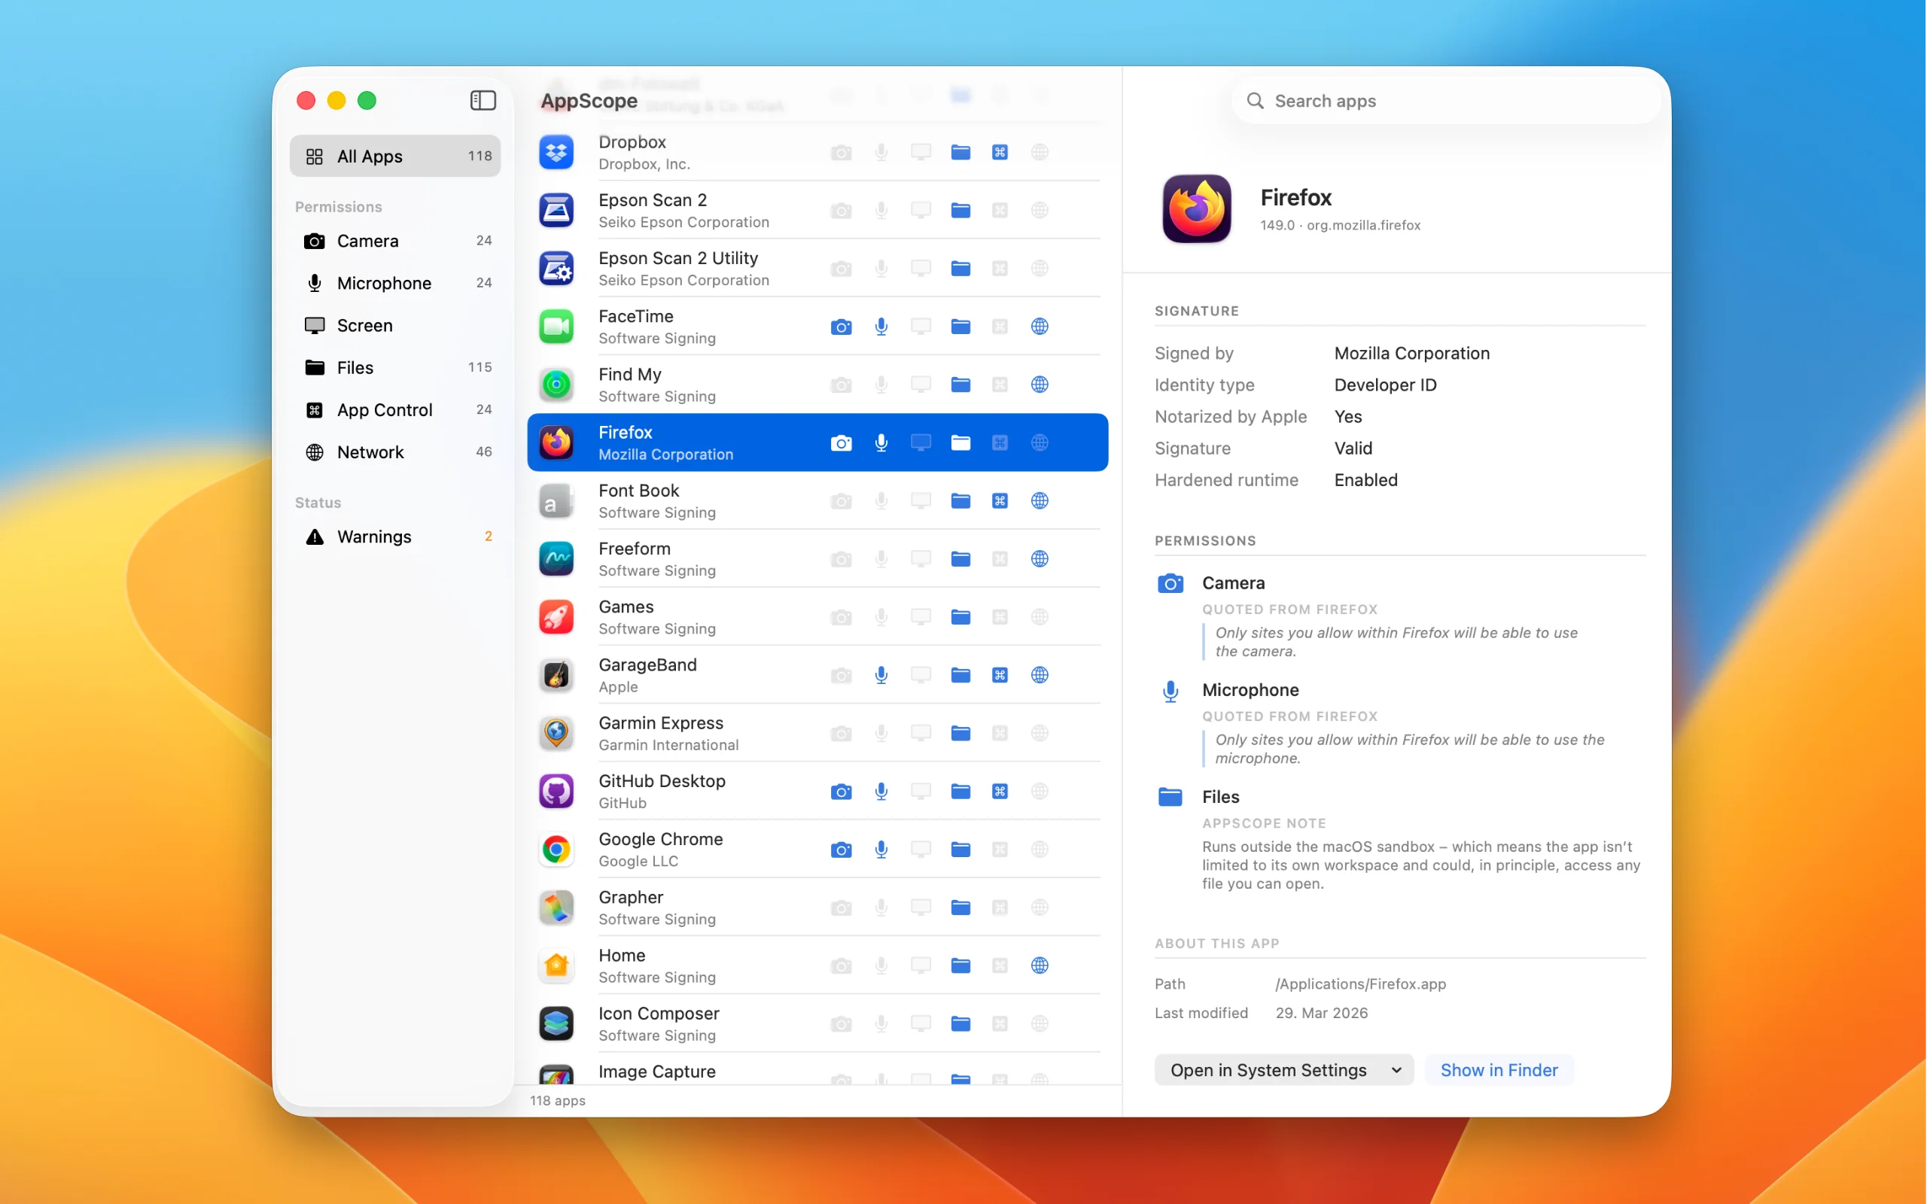Click FaceTime's network globe icon

pos(1039,327)
